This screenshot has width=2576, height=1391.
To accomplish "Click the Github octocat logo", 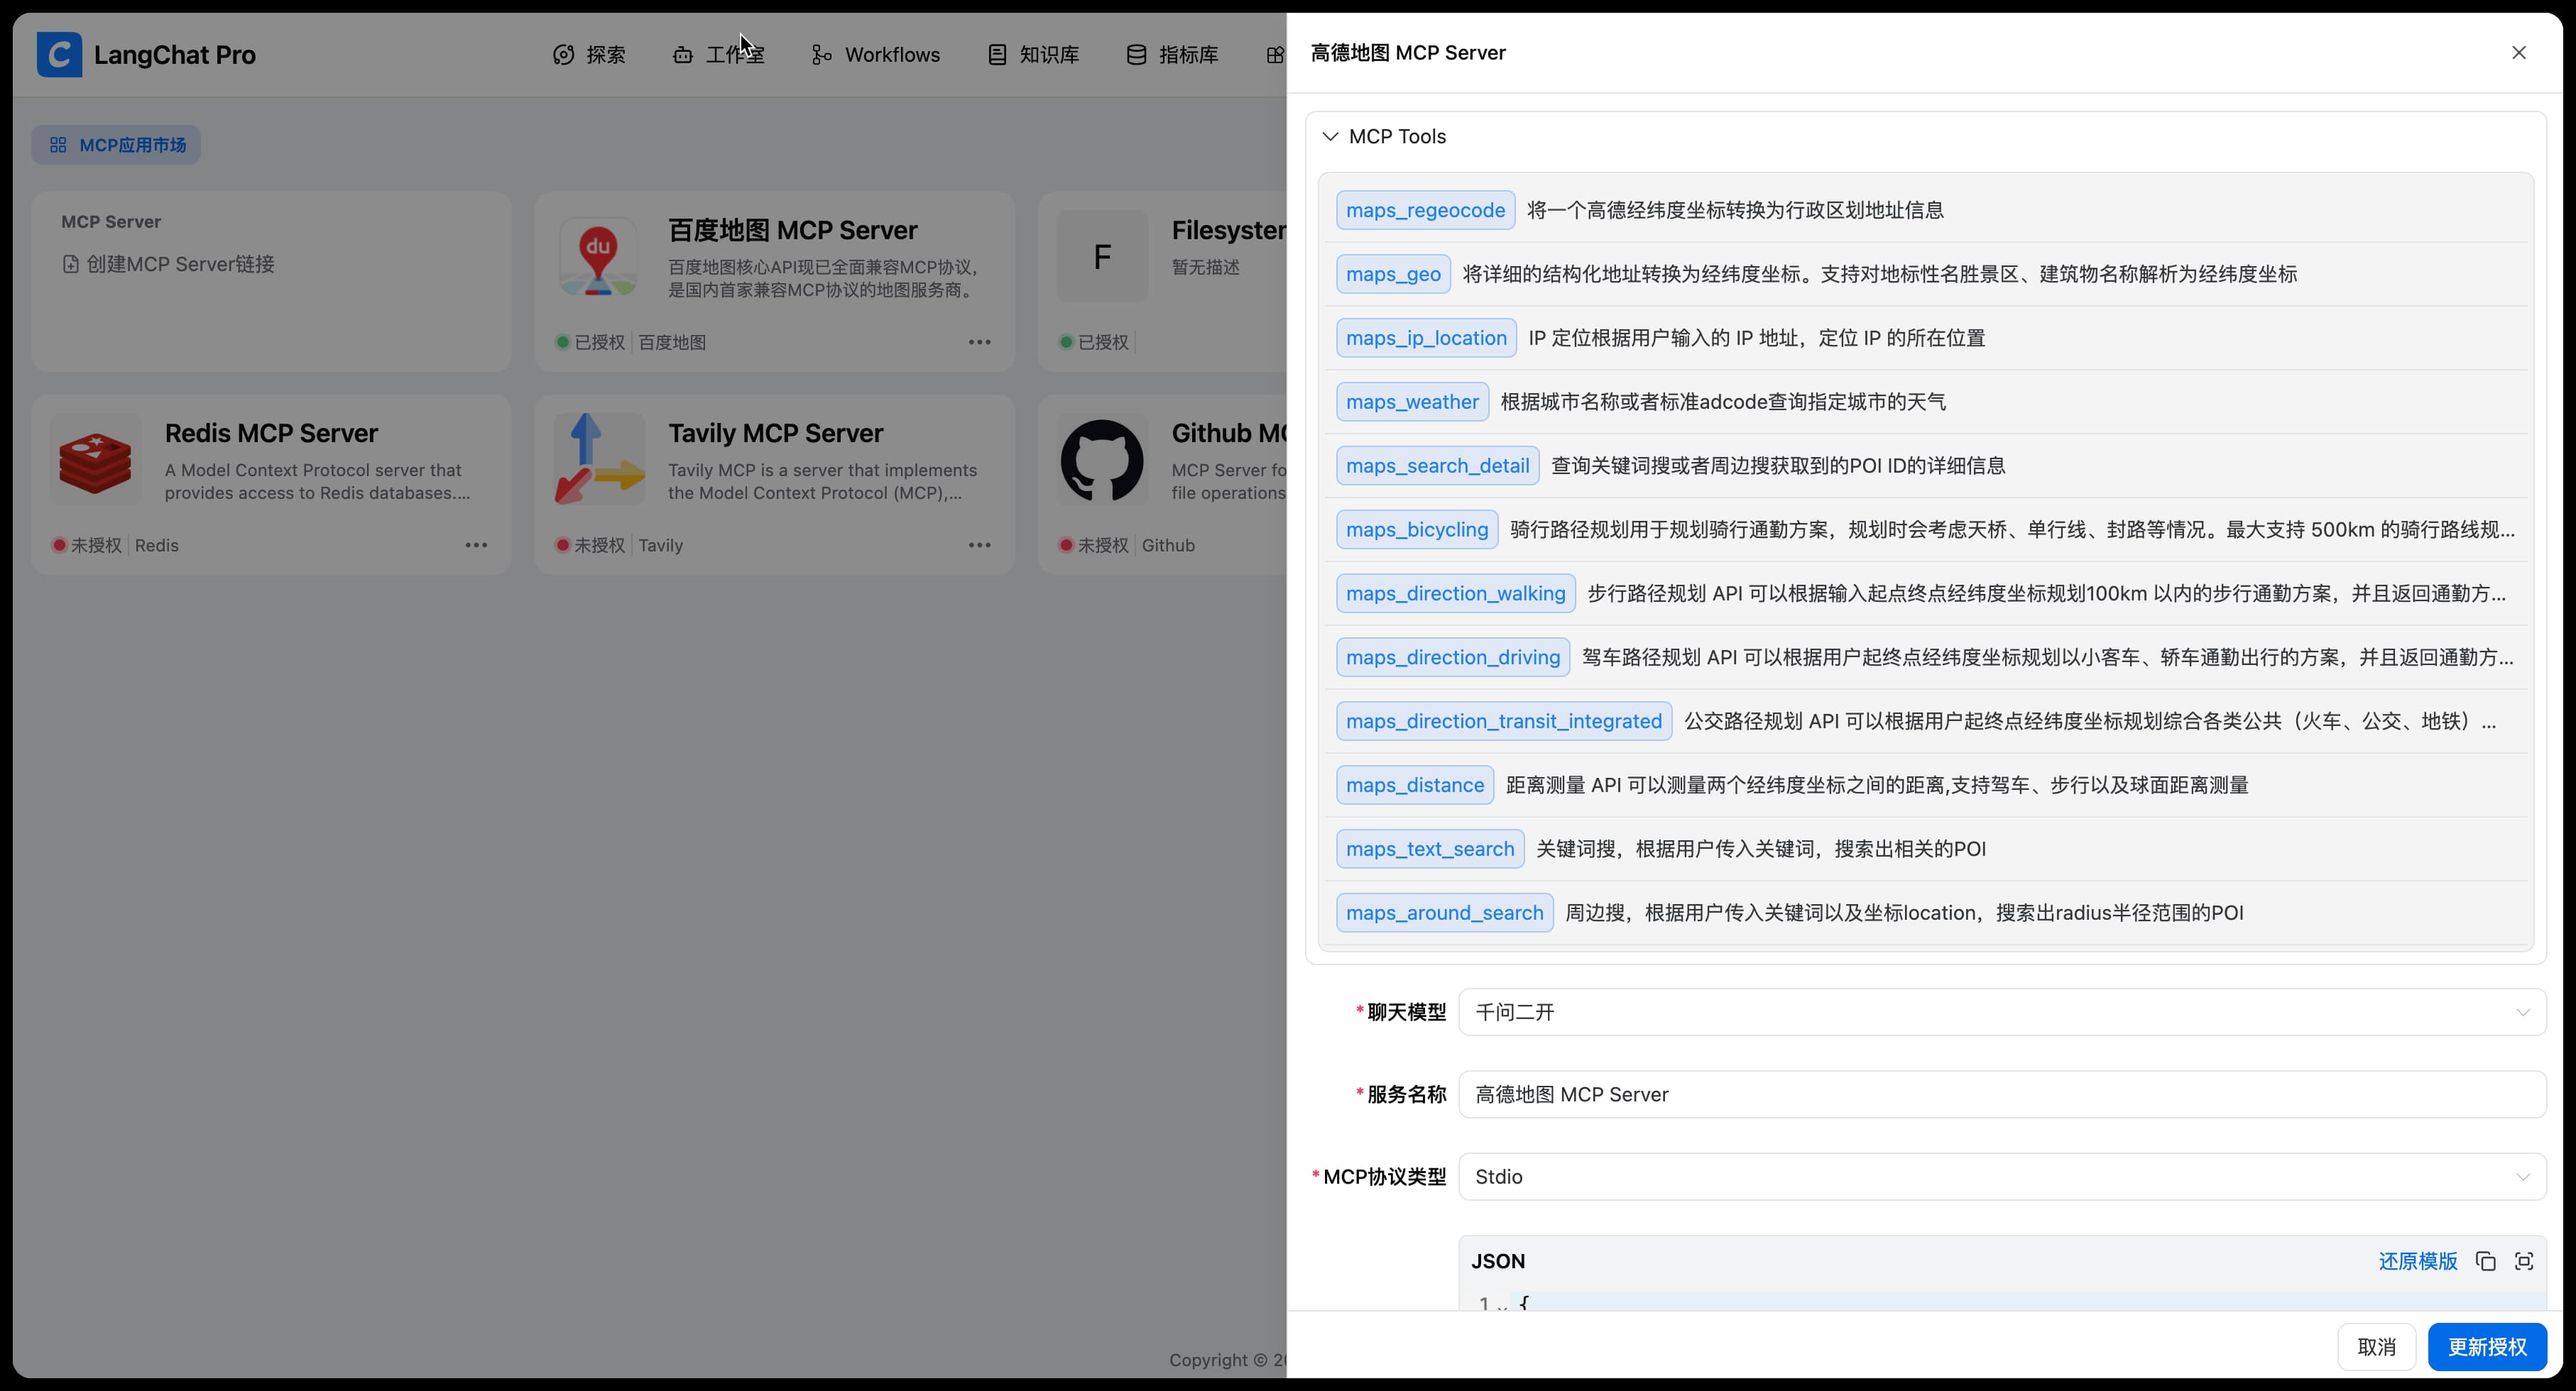I will click(1102, 461).
